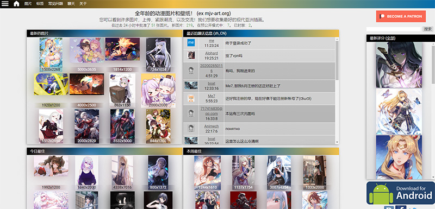Click the 搜索 search button
This screenshot has height=209, width=435.
tap(427, 29)
